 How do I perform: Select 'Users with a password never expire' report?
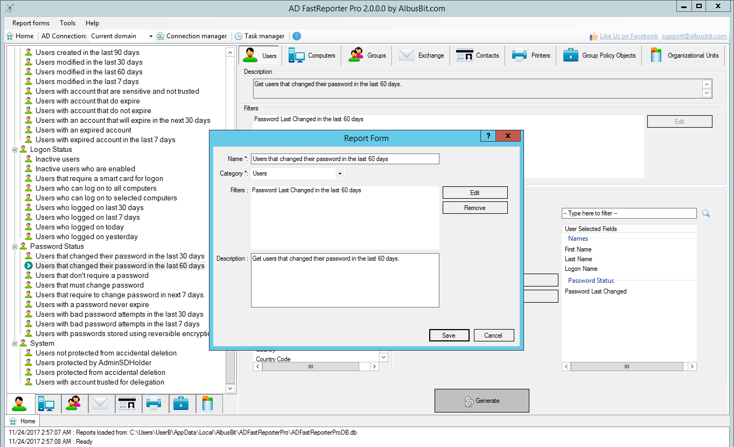(x=93, y=304)
